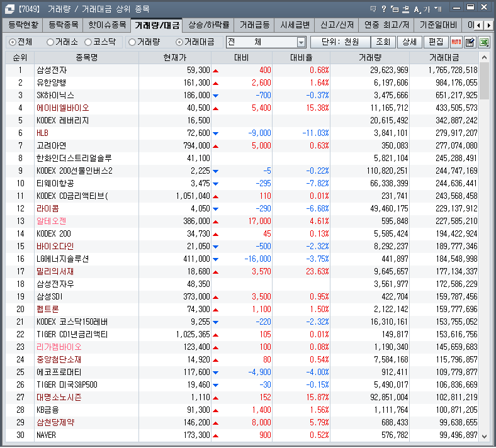This screenshot has width=496, height=448.
Task: Select stock 대명소노시즌
Action: 59,398
